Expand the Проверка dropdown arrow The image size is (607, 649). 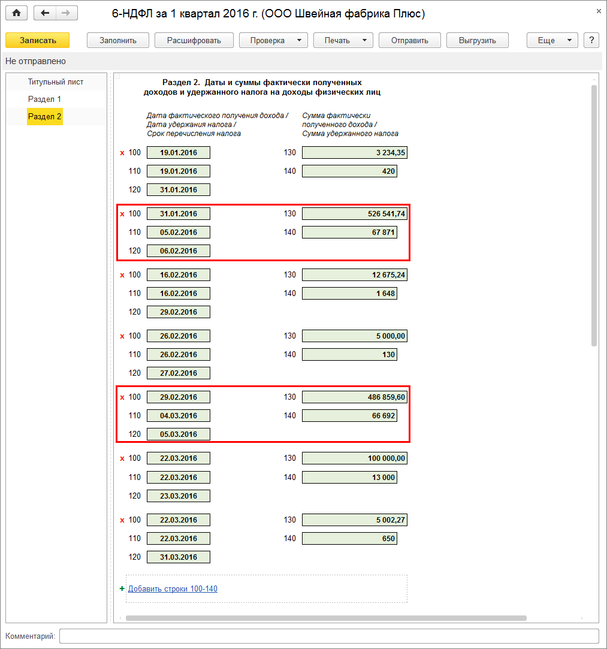299,40
